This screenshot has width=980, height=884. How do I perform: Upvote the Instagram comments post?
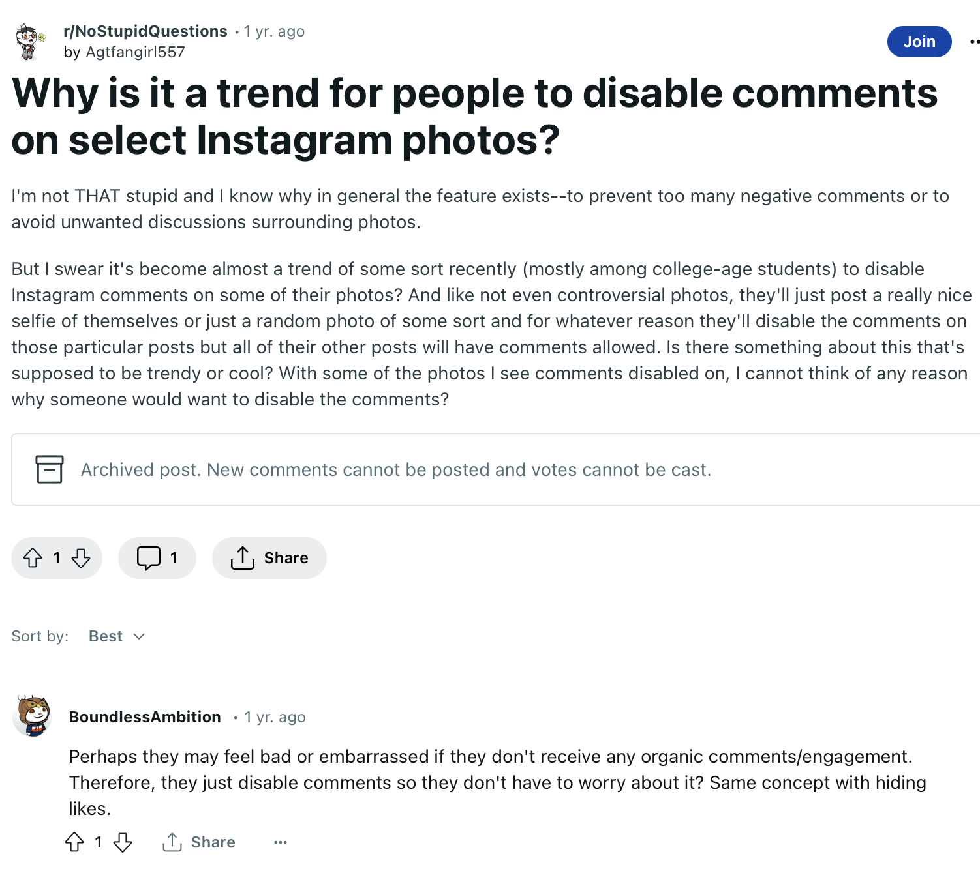click(x=33, y=558)
